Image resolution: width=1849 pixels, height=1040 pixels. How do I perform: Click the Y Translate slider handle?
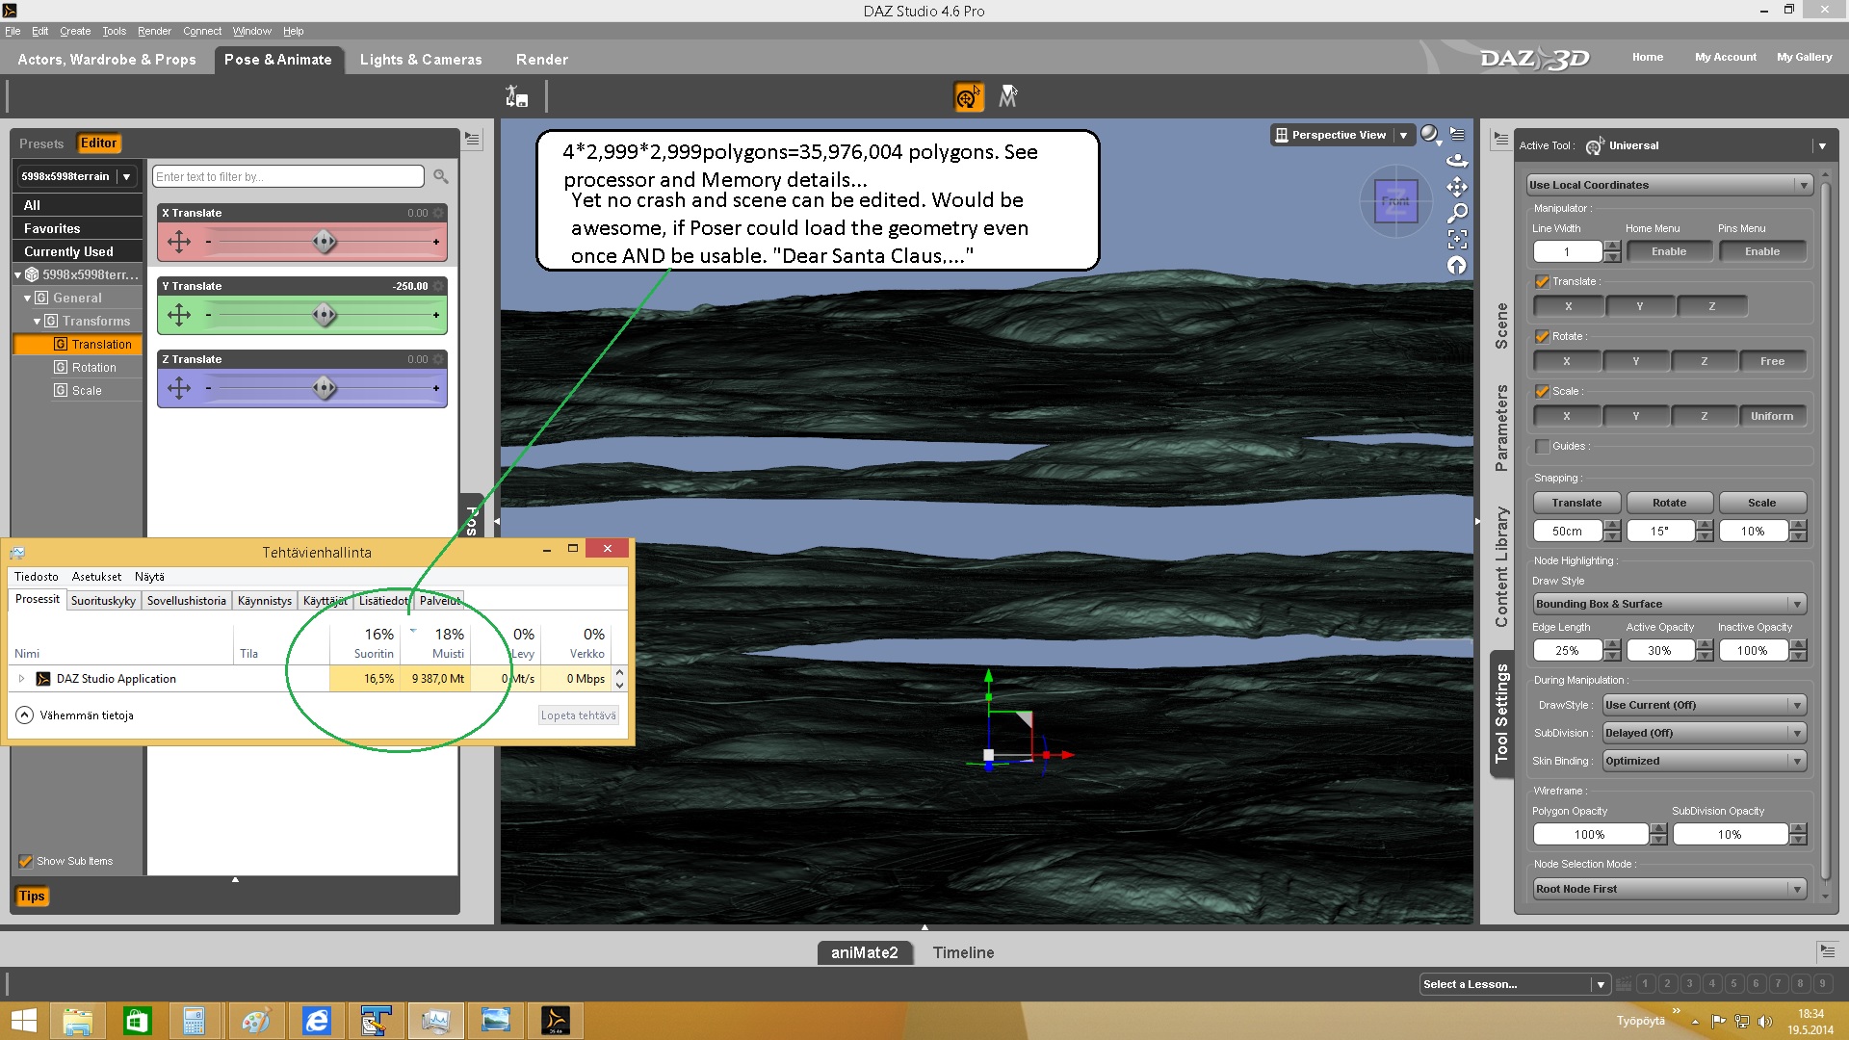click(x=325, y=315)
